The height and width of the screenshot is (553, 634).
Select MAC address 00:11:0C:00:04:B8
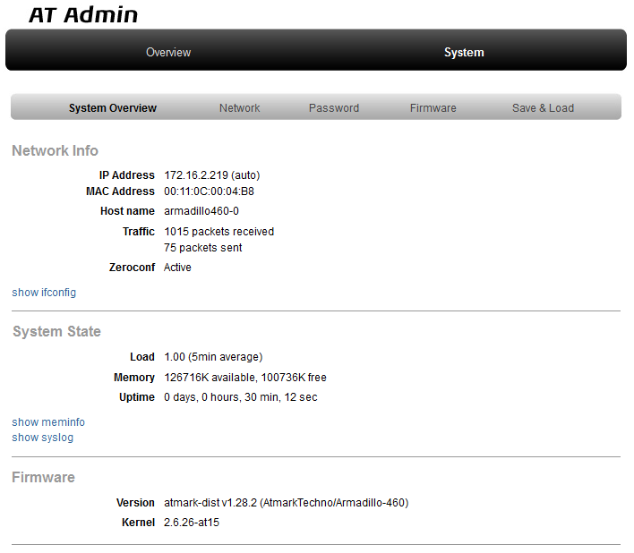[209, 191]
